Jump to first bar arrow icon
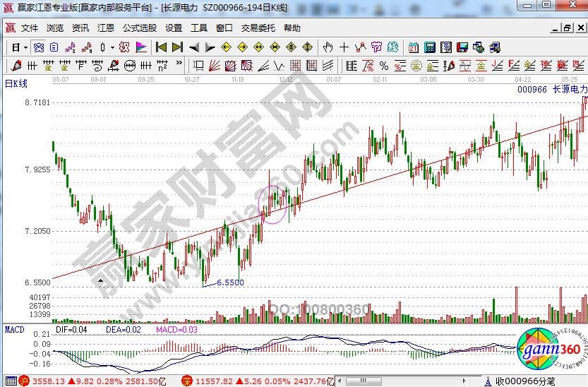Screen dimensions: 588x387 coord(161,47)
